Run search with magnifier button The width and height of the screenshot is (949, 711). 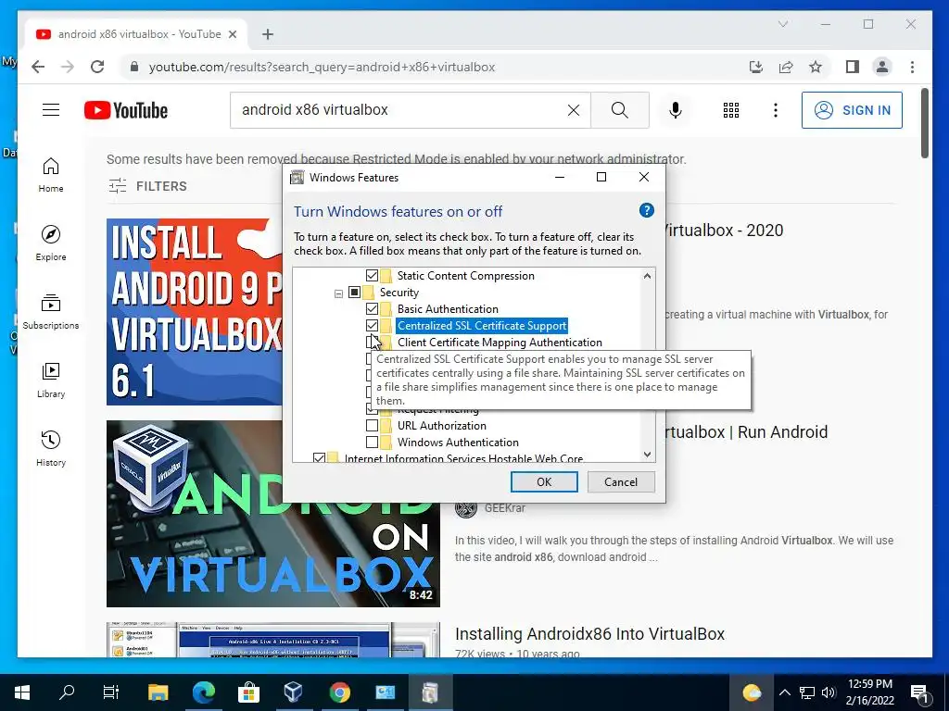click(x=620, y=110)
